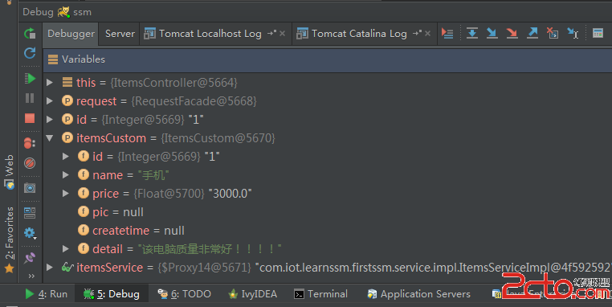Open 2: Favorites side tool window
This screenshot has width=612, height=307.
coord(9,239)
